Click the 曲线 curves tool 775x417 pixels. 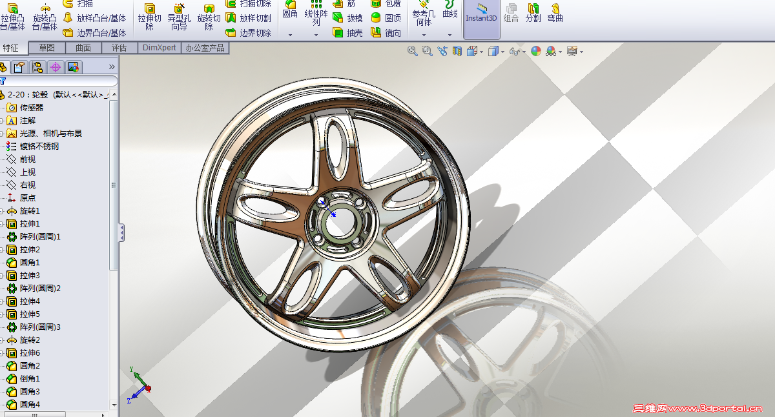click(x=451, y=9)
